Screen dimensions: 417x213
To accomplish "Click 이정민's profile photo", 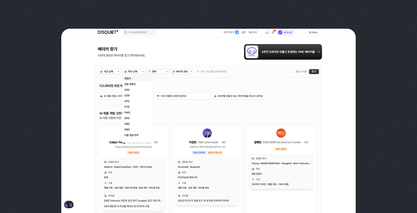I will click(207, 133).
